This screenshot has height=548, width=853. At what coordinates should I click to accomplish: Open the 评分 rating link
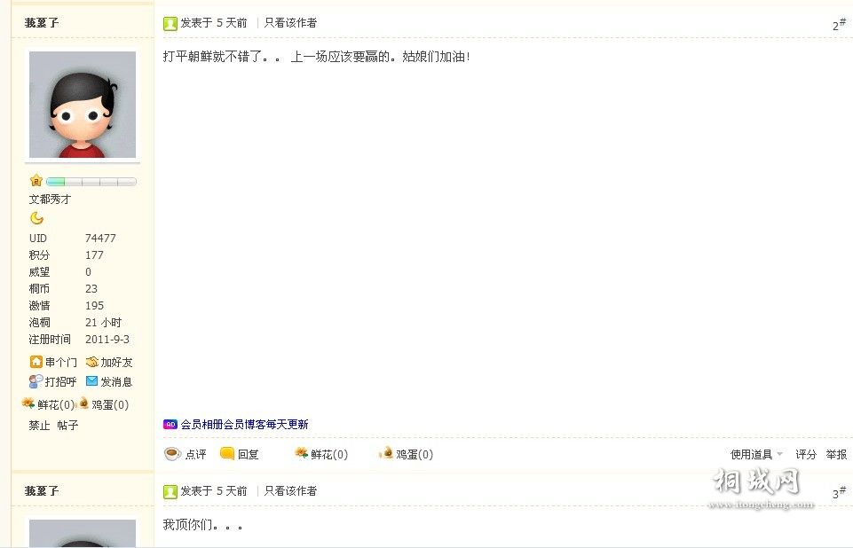(x=806, y=454)
